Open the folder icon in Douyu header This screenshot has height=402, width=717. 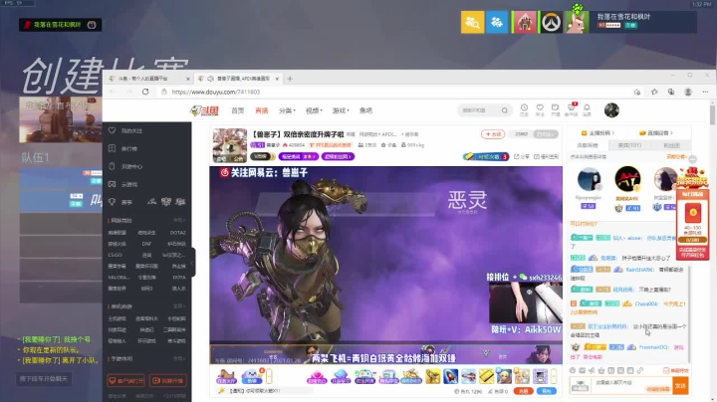(555, 109)
